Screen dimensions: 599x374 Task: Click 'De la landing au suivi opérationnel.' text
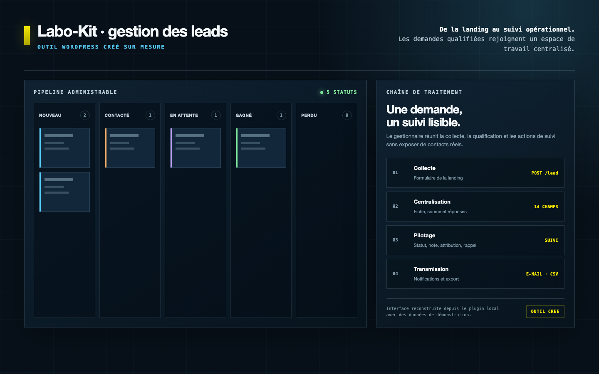point(507,30)
